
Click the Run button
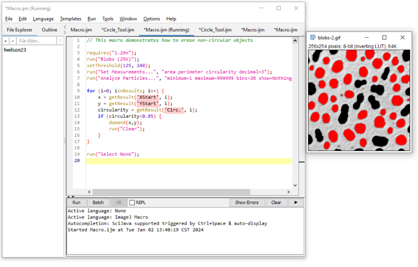tap(76, 202)
